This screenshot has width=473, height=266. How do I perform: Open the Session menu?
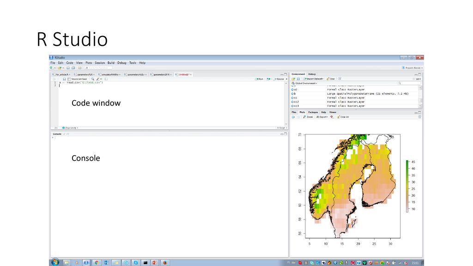point(100,63)
